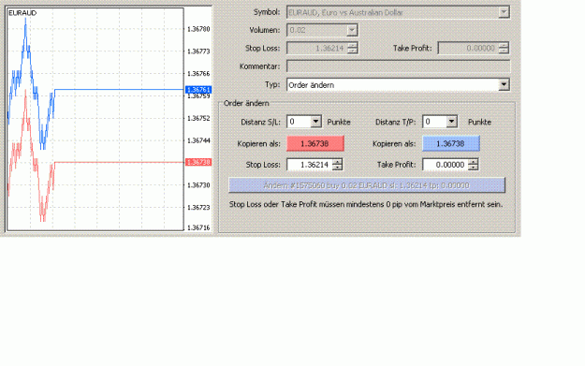Image resolution: width=585 pixels, height=366 pixels.
Task: Click the lower Stop Loss field's spinner arrows
Action: (x=337, y=165)
